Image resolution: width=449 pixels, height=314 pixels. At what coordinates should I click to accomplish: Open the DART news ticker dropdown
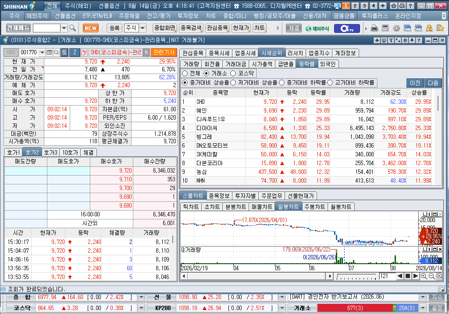coord(423,297)
